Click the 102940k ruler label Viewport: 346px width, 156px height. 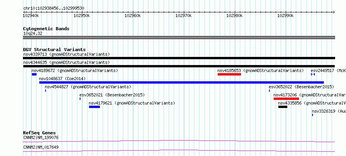[31, 15]
